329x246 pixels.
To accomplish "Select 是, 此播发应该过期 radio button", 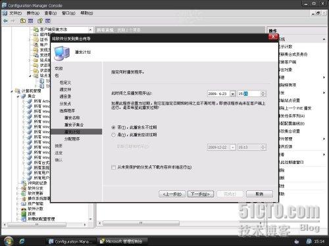I will click(x=113, y=135).
